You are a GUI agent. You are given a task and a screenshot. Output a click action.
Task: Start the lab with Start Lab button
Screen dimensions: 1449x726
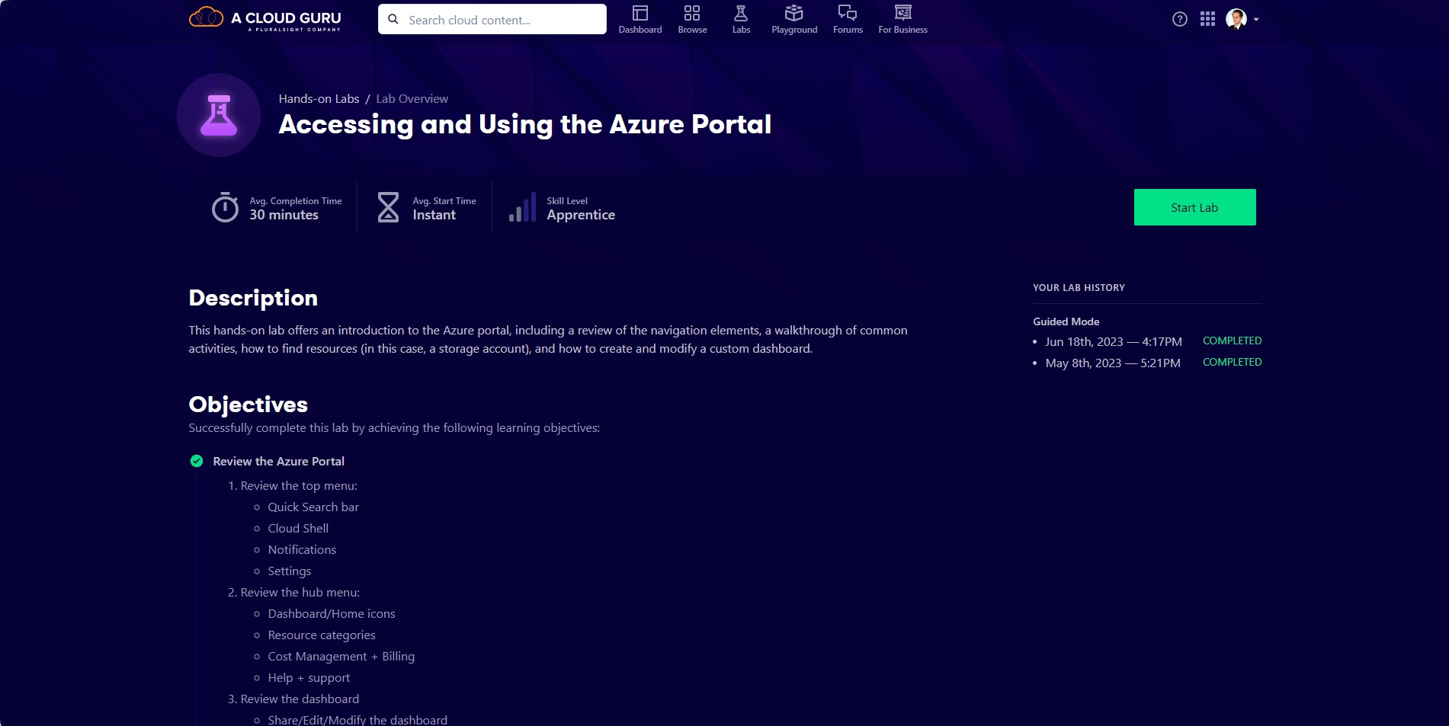coord(1194,207)
